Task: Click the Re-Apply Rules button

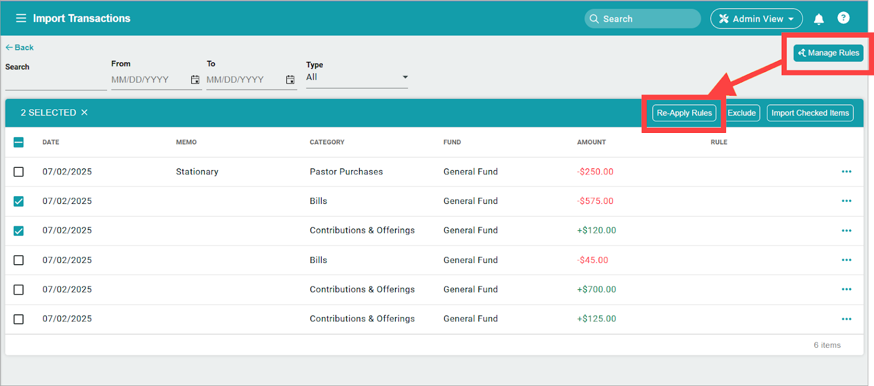Action: tap(684, 113)
